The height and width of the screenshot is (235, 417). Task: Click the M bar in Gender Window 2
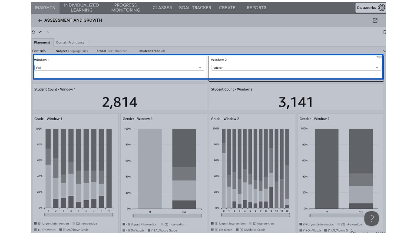pos(326,168)
